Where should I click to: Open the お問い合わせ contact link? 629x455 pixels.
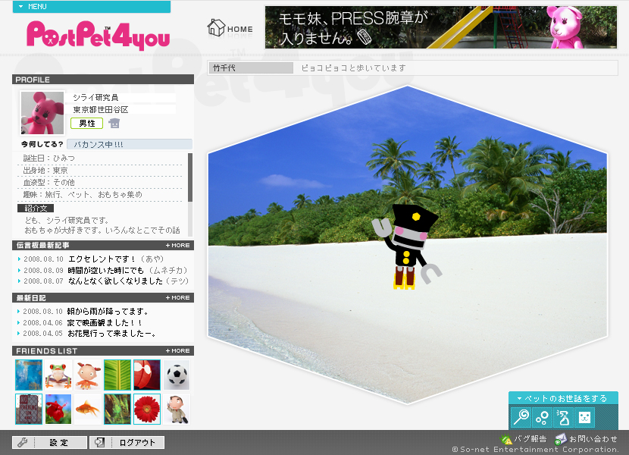tap(586, 439)
